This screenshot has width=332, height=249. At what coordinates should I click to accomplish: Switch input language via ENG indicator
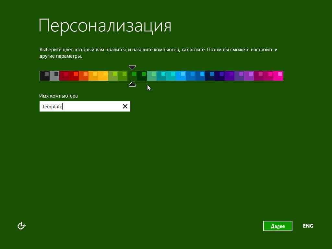pos(308,226)
